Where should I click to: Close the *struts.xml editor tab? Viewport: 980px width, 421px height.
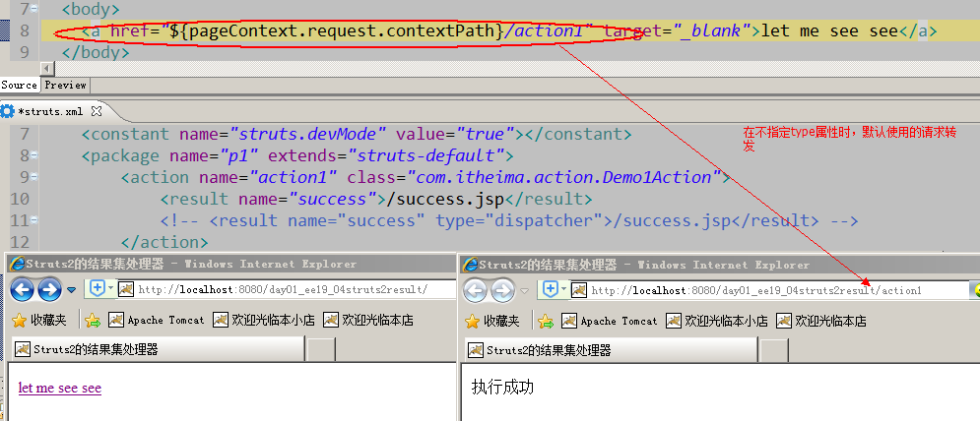[x=97, y=111]
